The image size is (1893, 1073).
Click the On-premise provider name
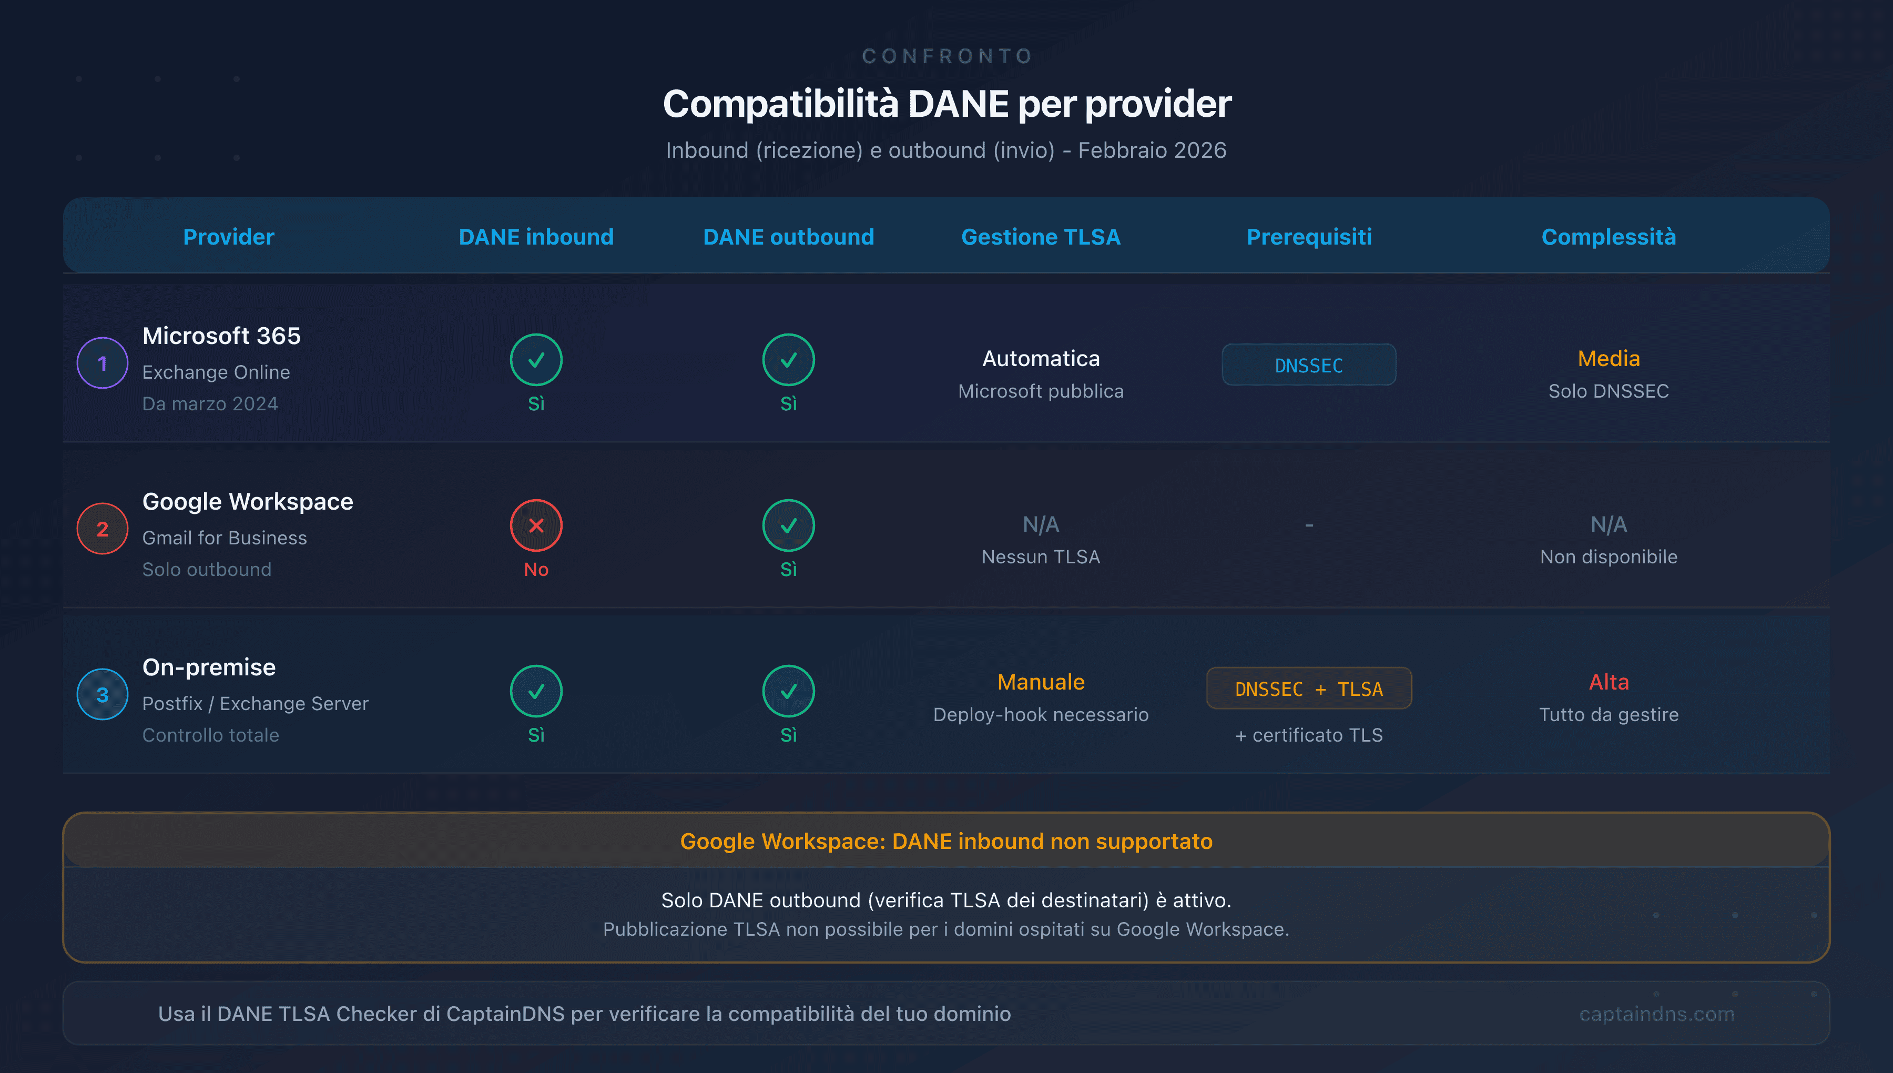click(x=209, y=667)
